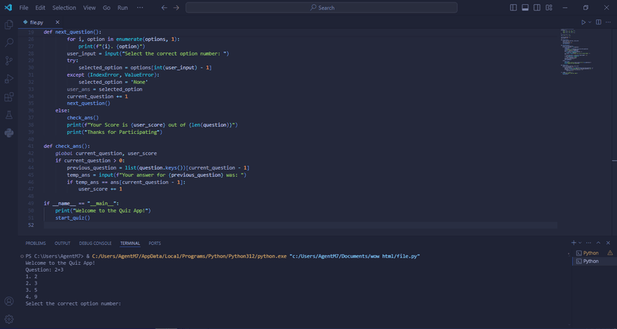Open the new terminal launch profile dropdown
617x329 pixels.
coord(580,243)
